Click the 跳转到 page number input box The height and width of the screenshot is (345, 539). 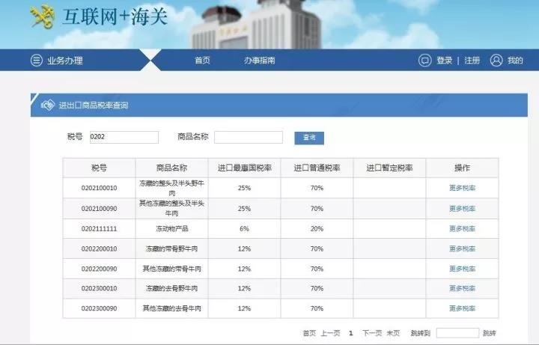(457, 333)
